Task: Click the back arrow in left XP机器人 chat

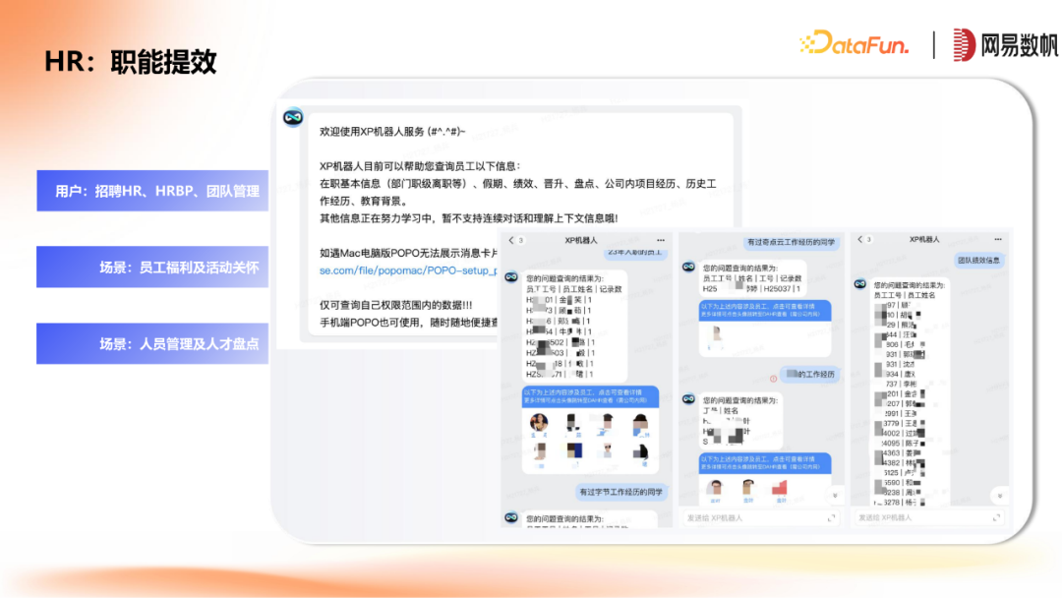Action: pyautogui.click(x=511, y=240)
